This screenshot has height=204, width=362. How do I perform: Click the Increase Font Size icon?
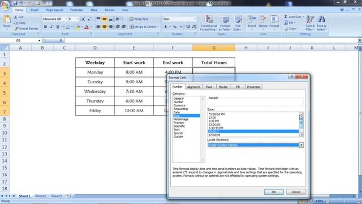click(x=83, y=19)
